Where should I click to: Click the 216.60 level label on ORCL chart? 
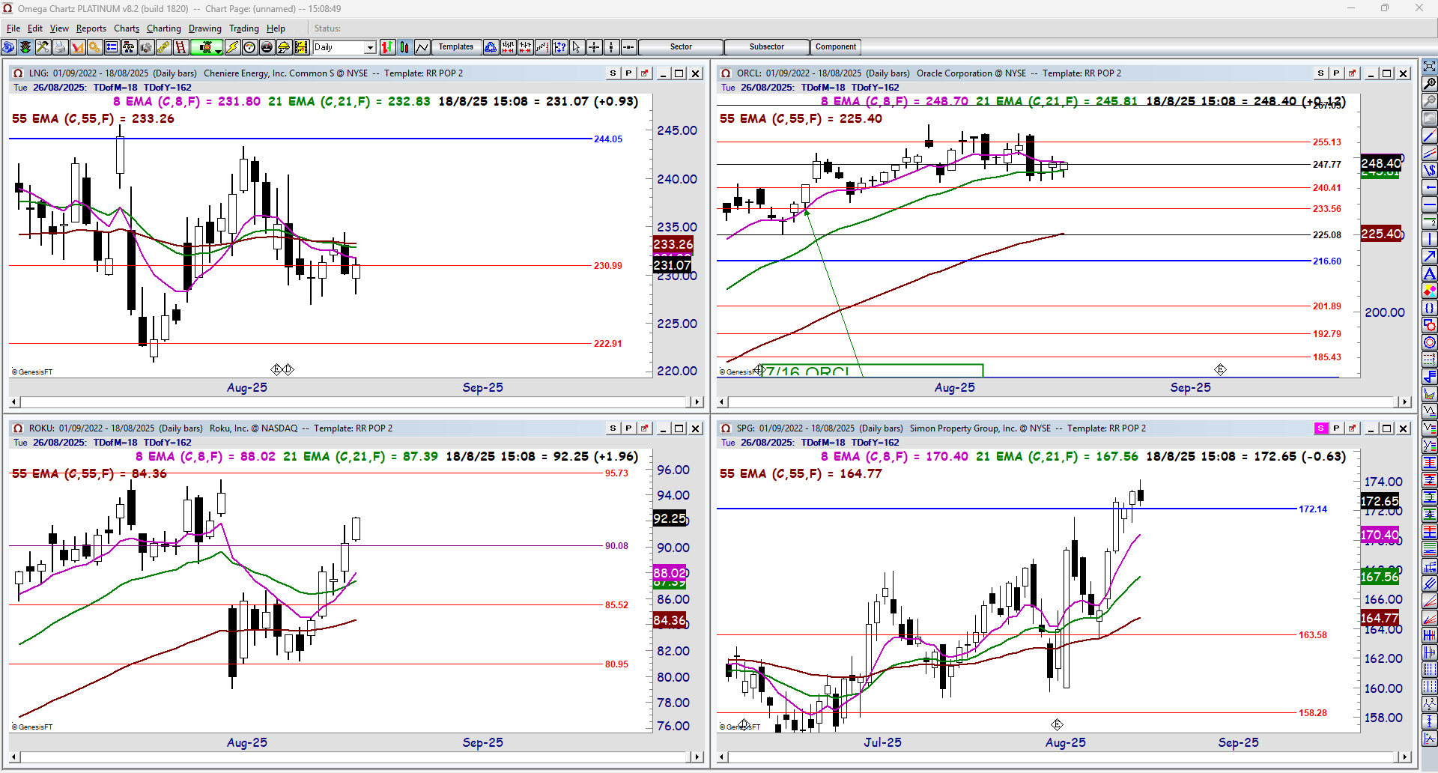click(x=1327, y=261)
